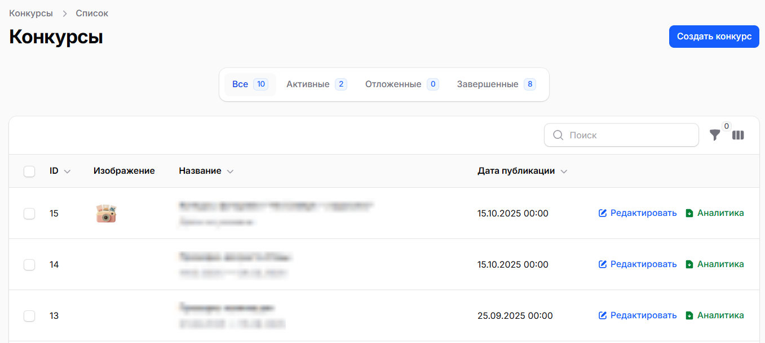Switch to the Завершенные tab
Viewport: 765px width, 343px height.
(x=497, y=84)
